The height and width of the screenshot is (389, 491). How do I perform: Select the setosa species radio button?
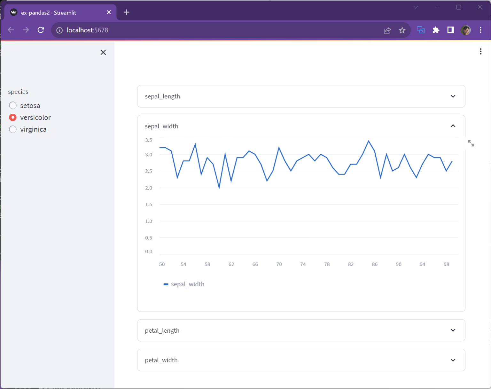coord(13,105)
